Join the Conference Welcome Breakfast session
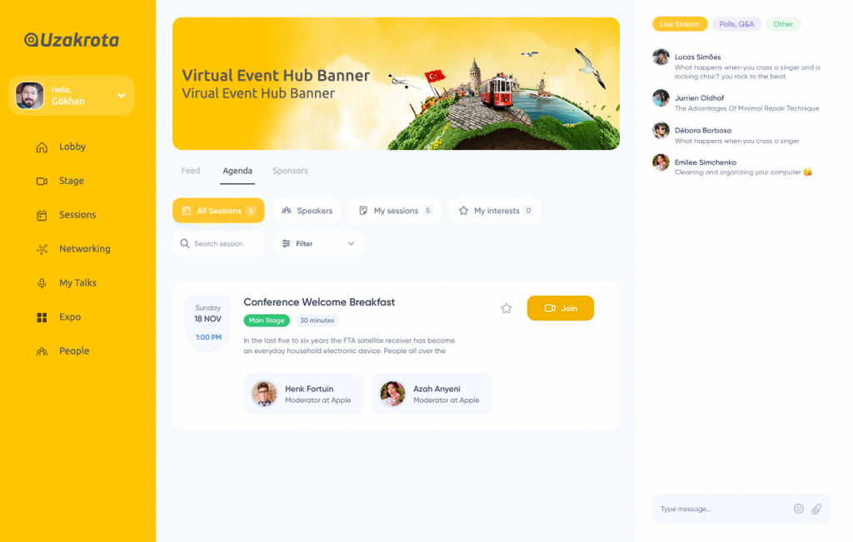 point(561,308)
